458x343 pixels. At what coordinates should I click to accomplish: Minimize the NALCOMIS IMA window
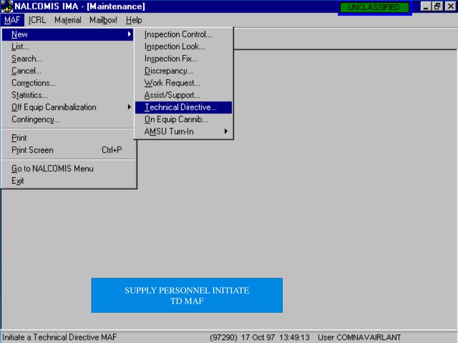click(426, 6)
